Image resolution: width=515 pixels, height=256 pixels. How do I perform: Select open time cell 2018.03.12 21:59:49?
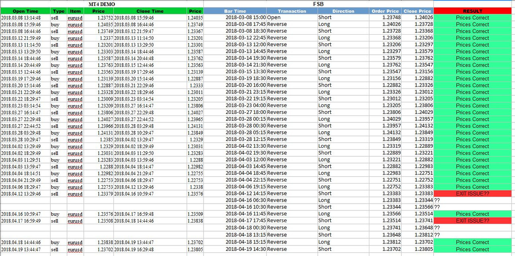[x=21, y=38]
